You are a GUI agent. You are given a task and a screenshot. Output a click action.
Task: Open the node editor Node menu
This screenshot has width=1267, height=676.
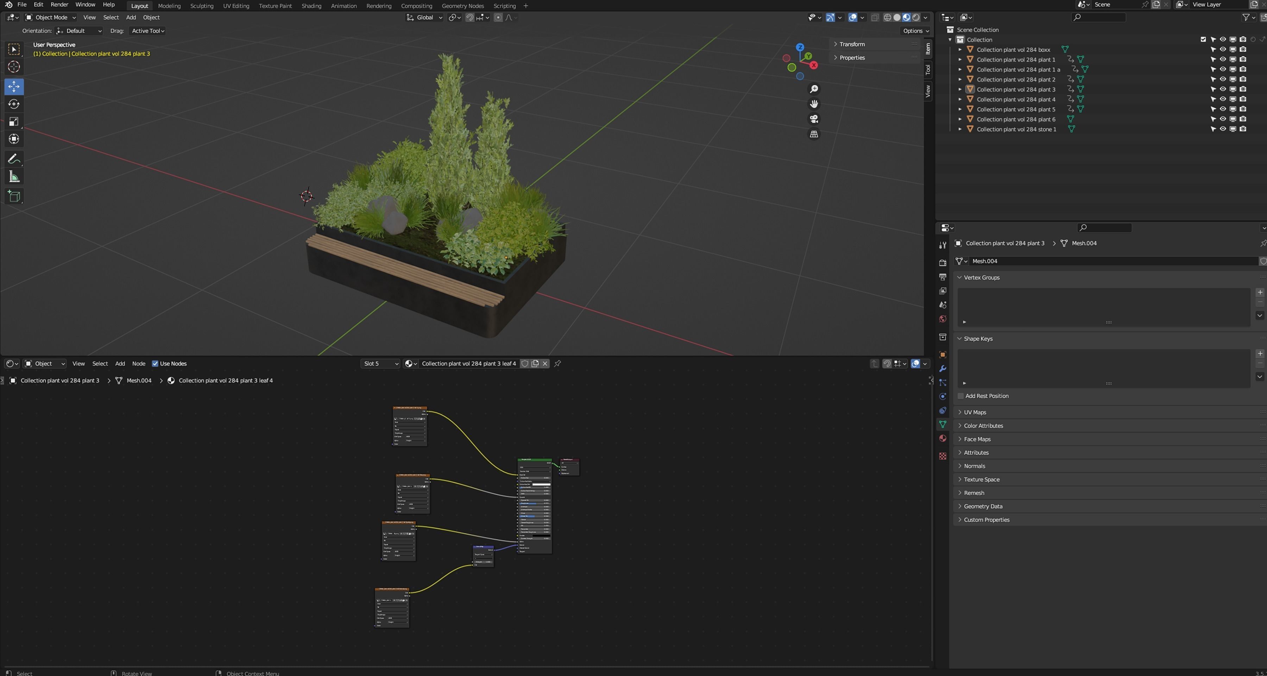139,364
